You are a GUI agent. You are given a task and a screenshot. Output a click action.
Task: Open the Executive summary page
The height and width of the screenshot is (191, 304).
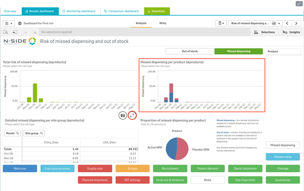(x=57, y=168)
